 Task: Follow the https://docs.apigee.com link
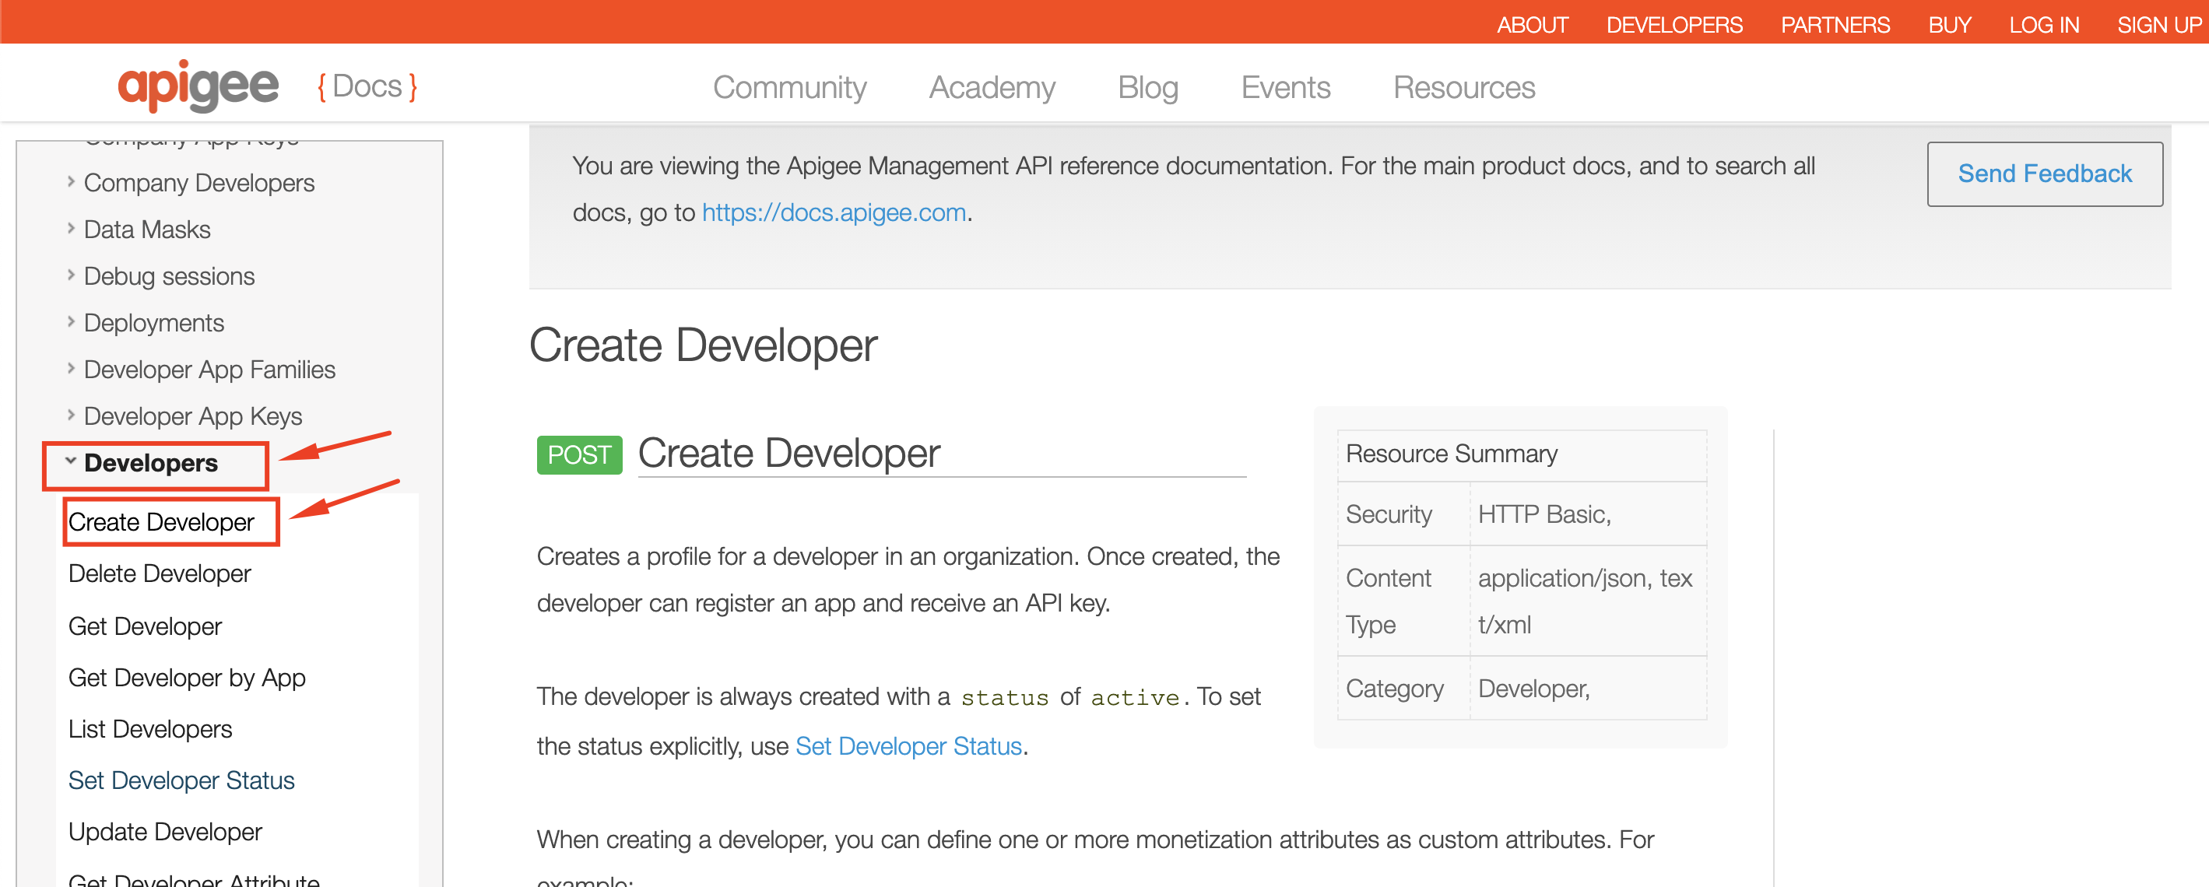[834, 212]
